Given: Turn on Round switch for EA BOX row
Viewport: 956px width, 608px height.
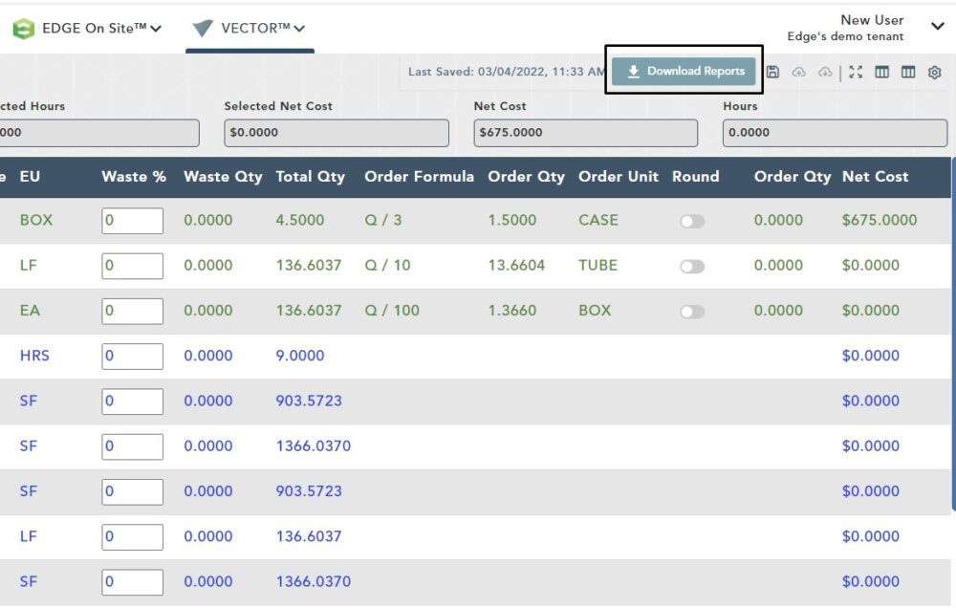Looking at the screenshot, I should tap(692, 311).
